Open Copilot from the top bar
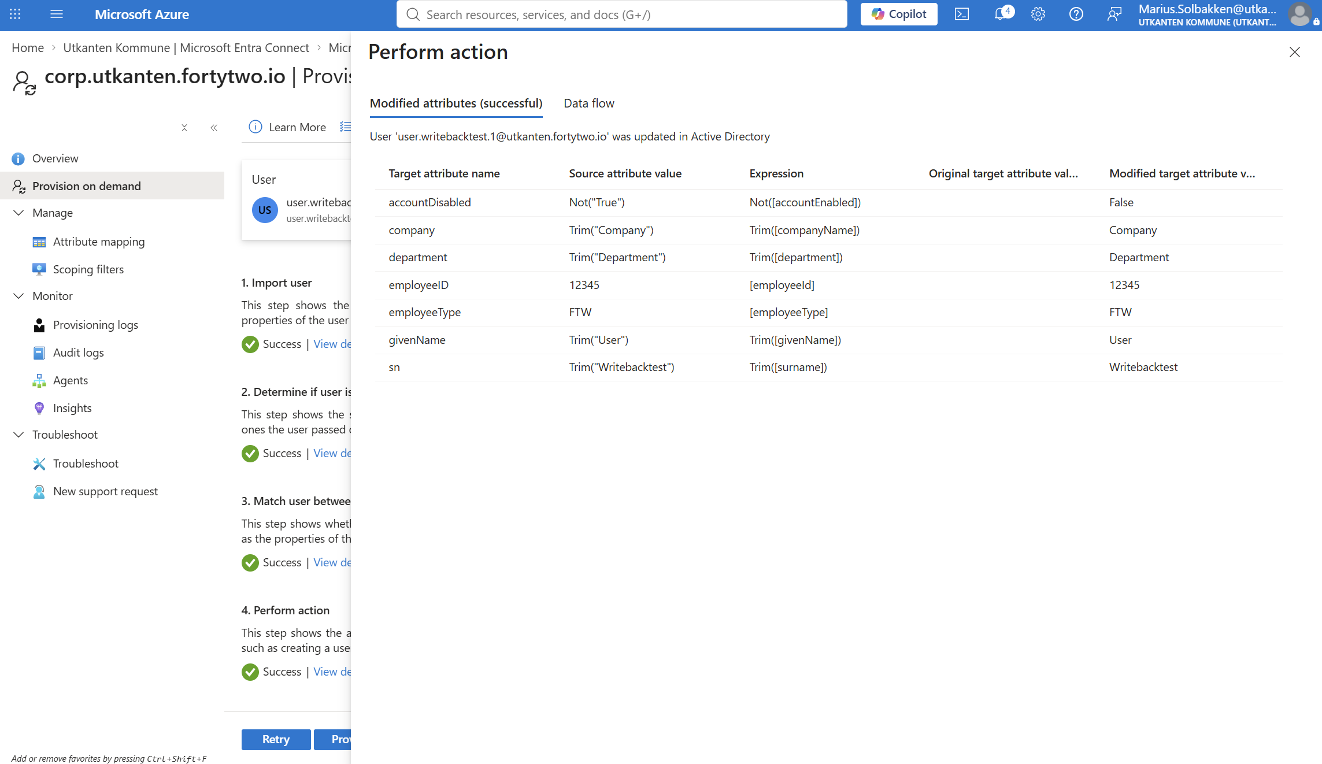Viewport: 1322px width, 764px height. (899, 14)
